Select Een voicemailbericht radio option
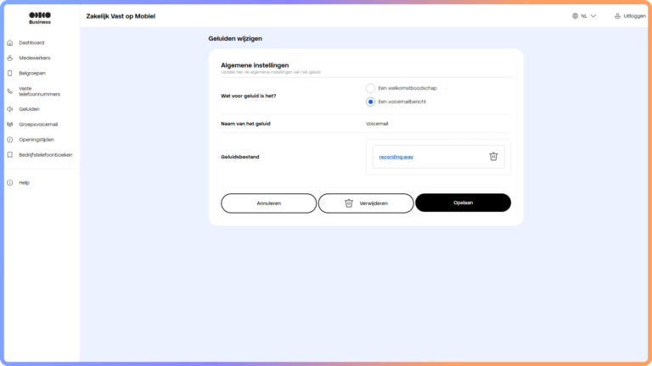This screenshot has height=366, width=652. point(370,102)
